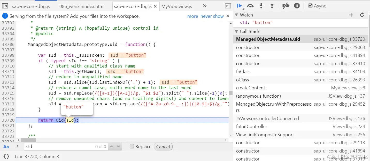Image resolution: width=370 pixels, height=161 pixels.
Task: Select ManagedObject.runWithPreprocessors stack frame
Action: 300,107
